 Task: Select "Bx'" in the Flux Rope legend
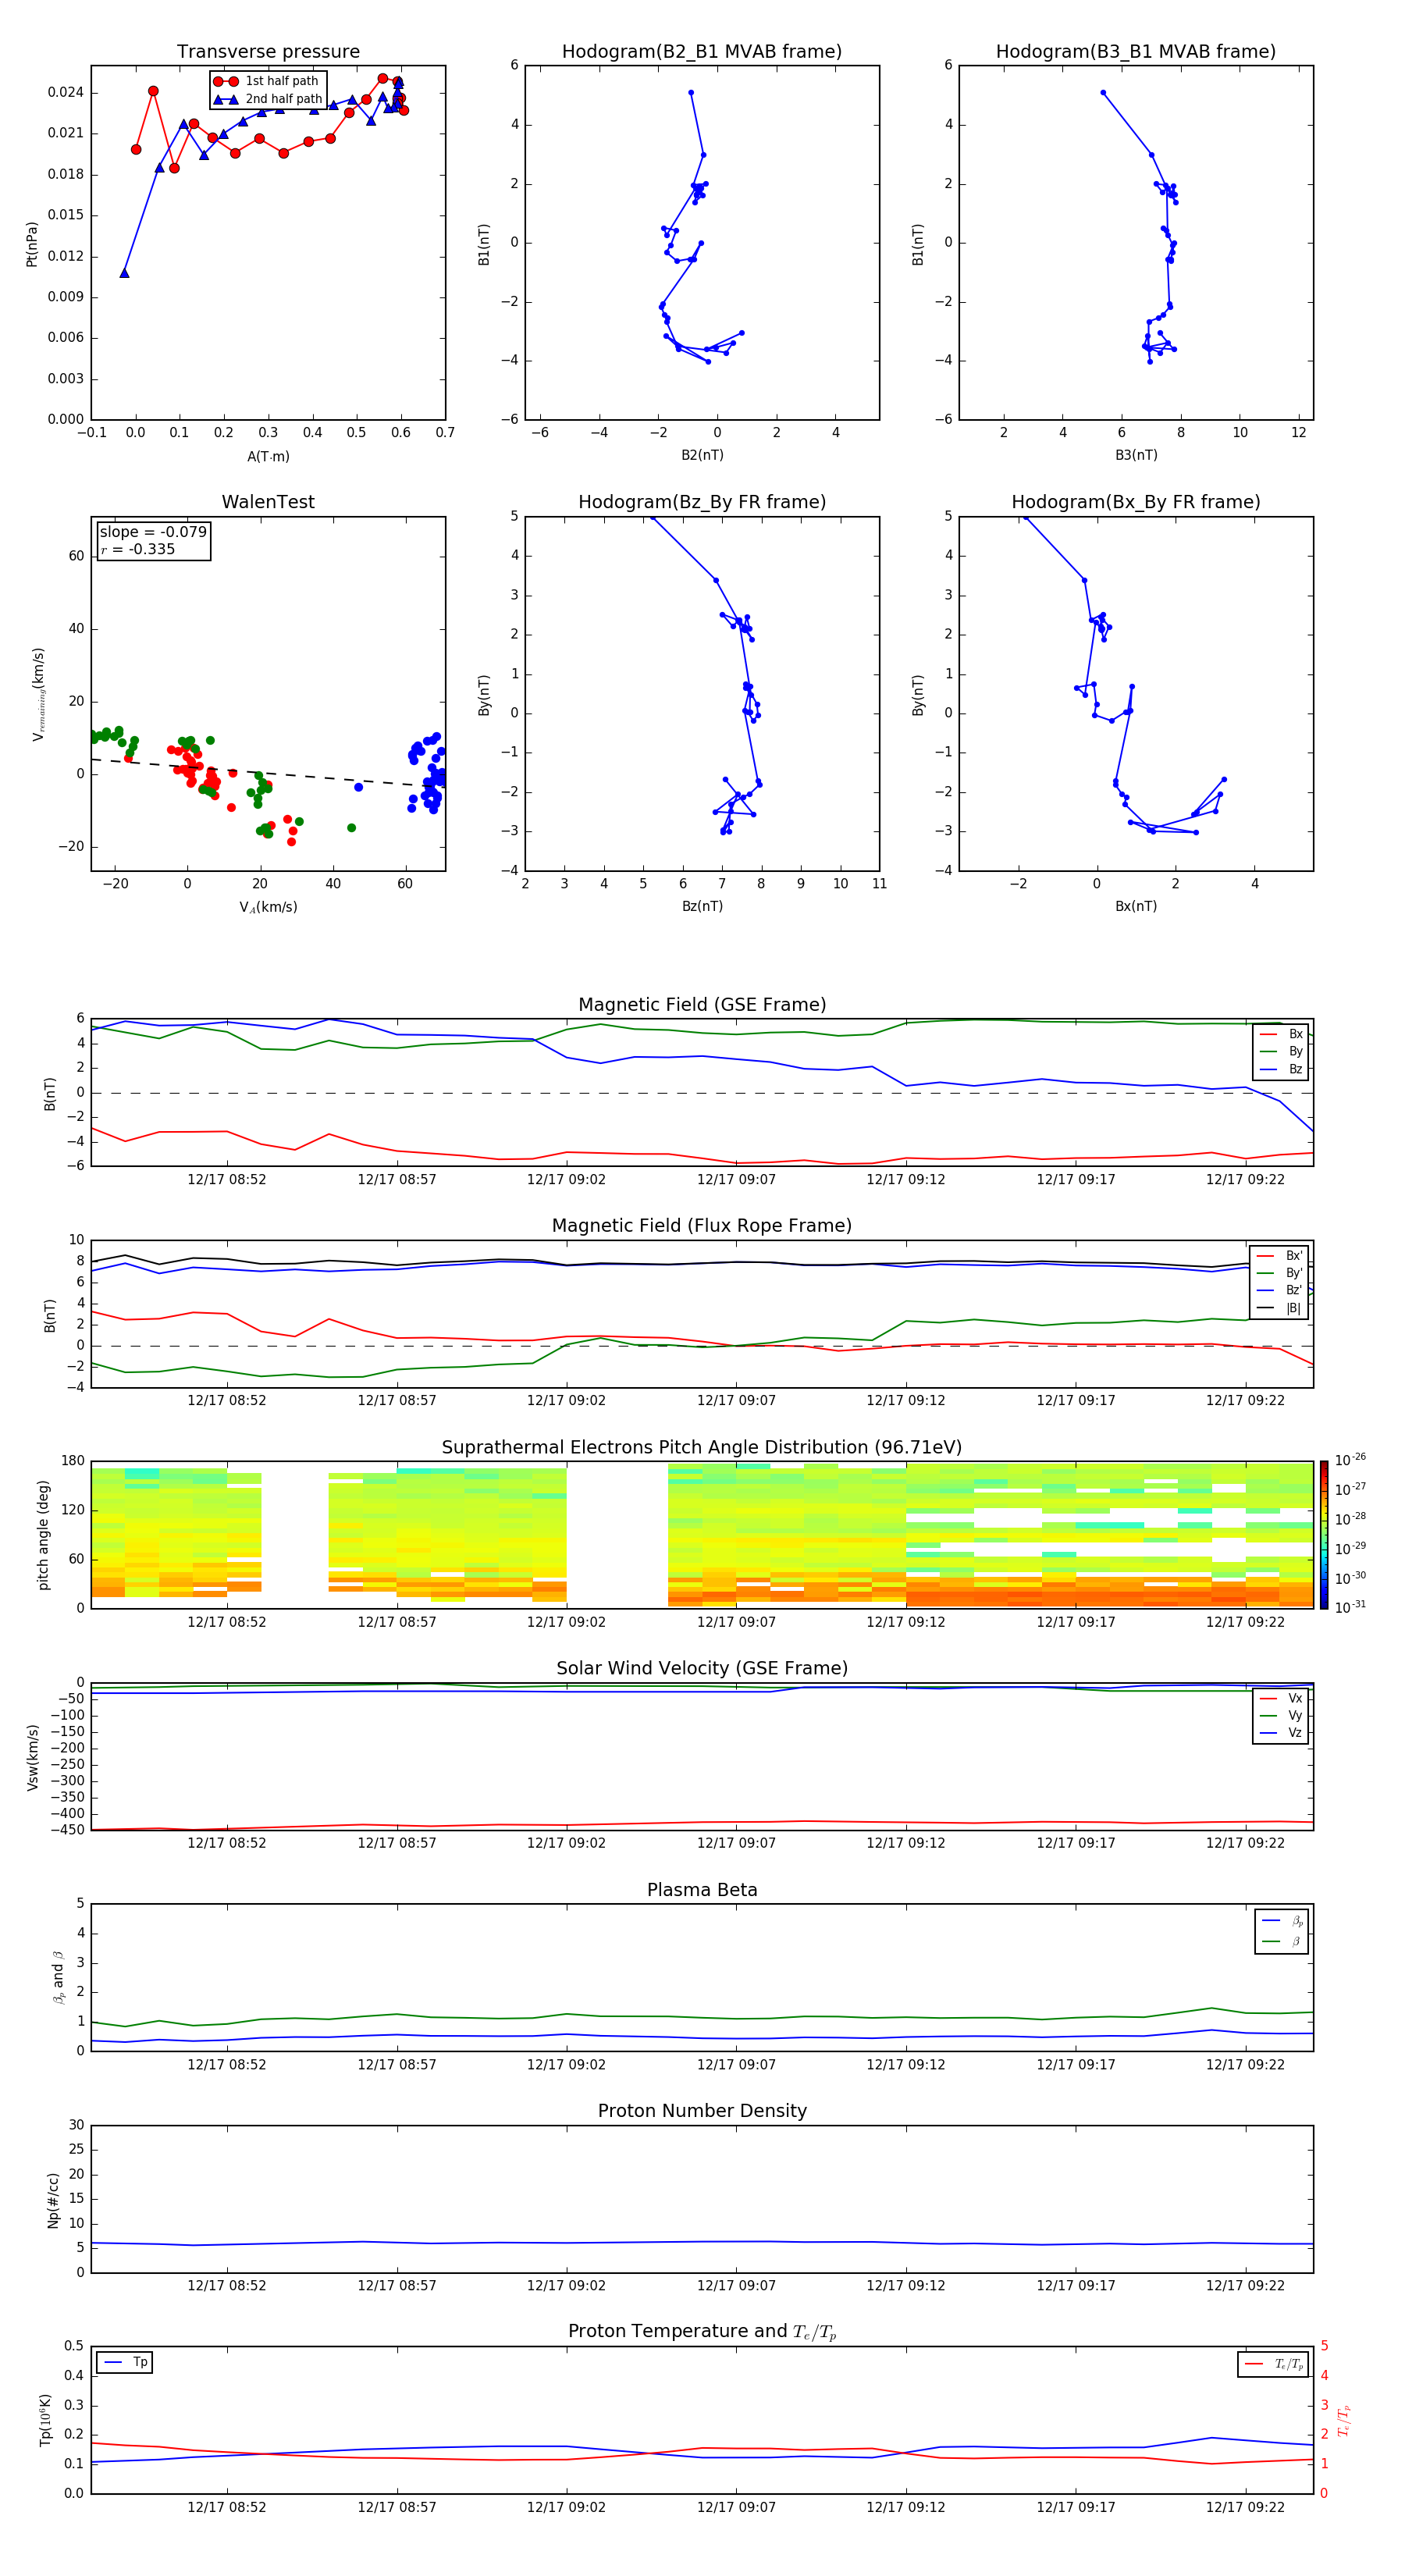pyautogui.click(x=1280, y=1256)
